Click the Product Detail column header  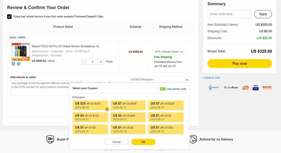pos(63,27)
